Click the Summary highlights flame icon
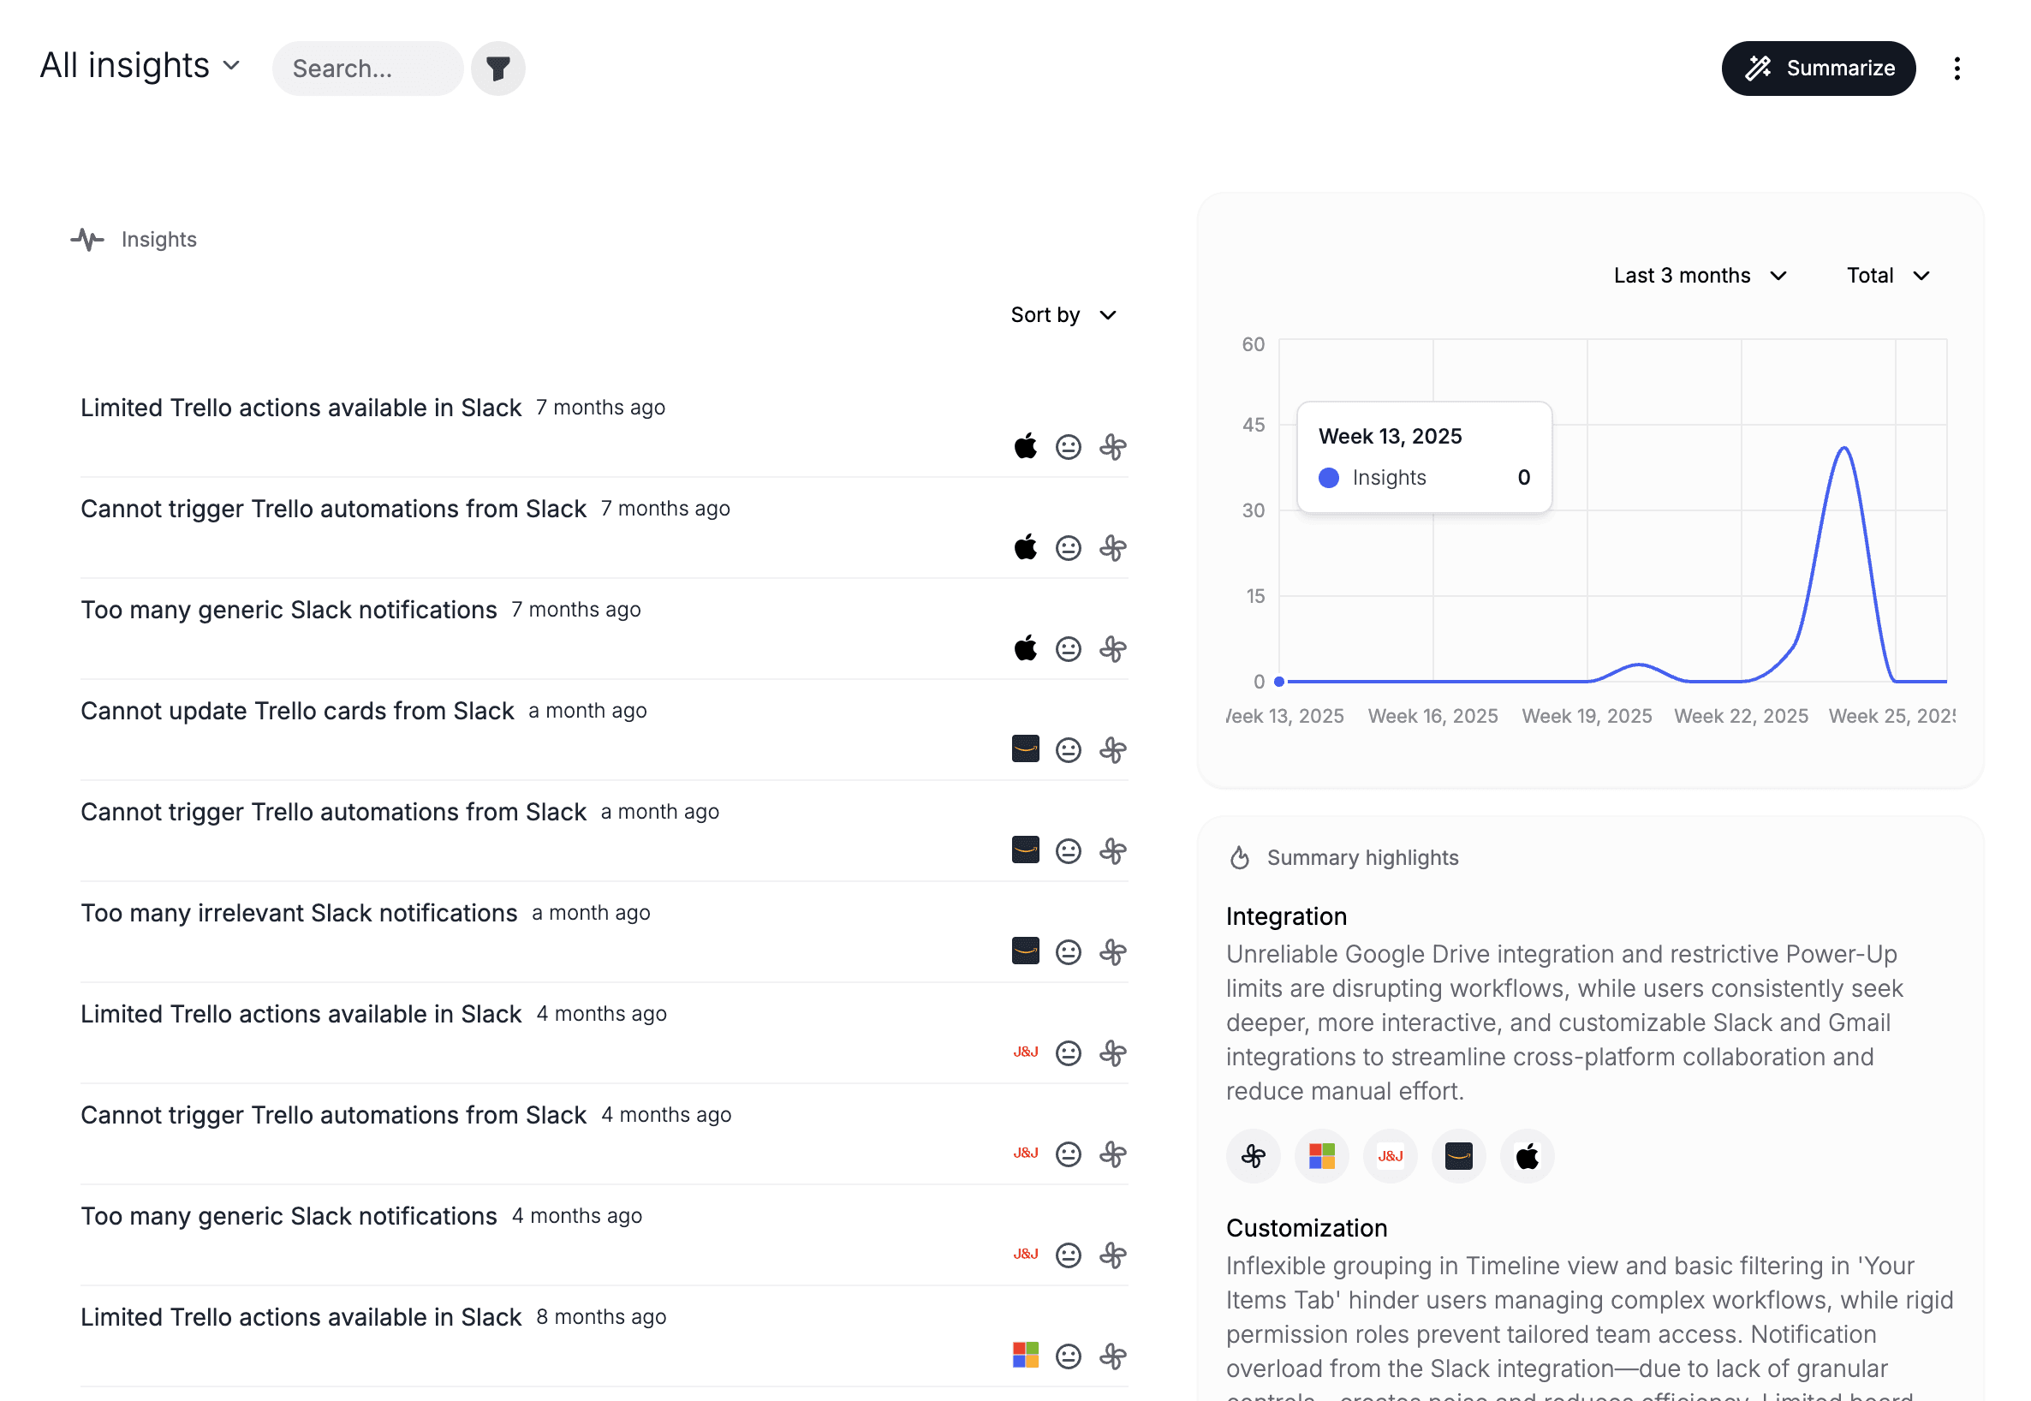The image size is (2031, 1401). 1239,857
